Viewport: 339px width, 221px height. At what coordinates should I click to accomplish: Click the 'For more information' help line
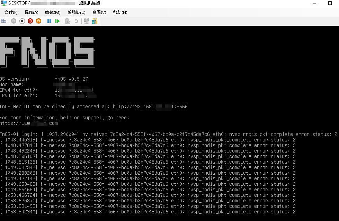pyautogui.click(x=64, y=118)
